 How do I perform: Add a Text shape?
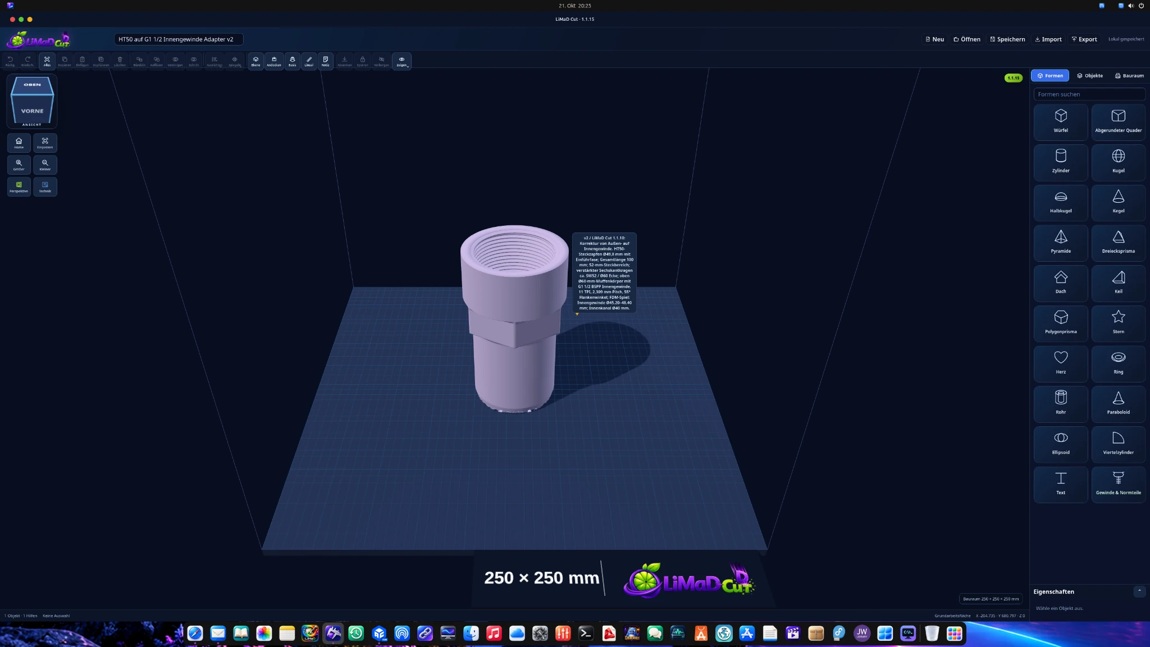click(x=1061, y=485)
